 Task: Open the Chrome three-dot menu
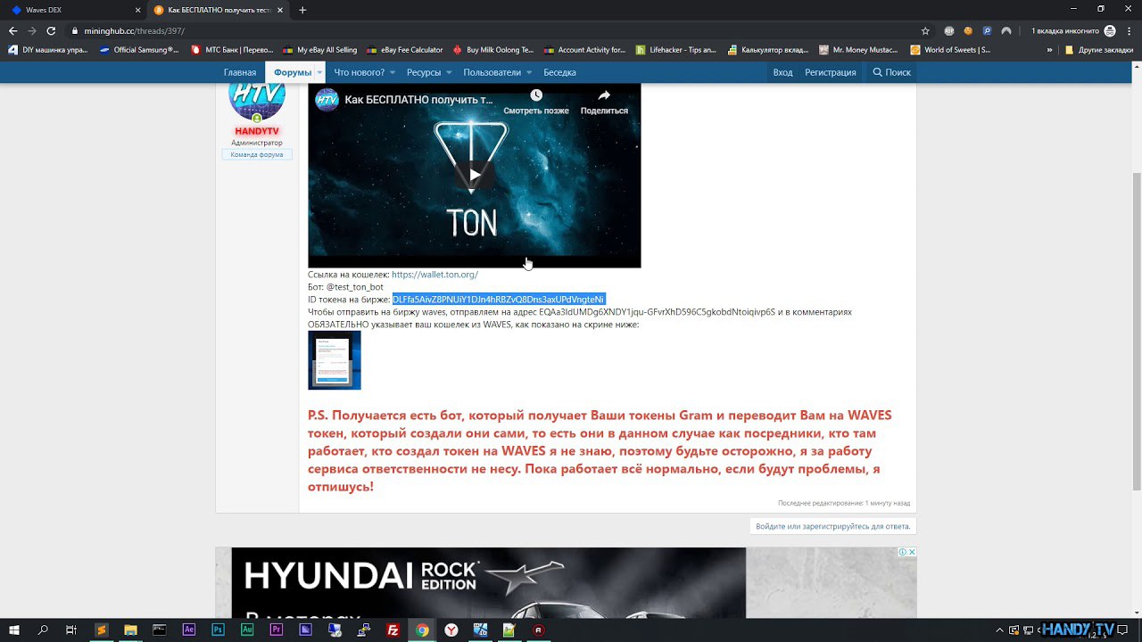(1130, 30)
